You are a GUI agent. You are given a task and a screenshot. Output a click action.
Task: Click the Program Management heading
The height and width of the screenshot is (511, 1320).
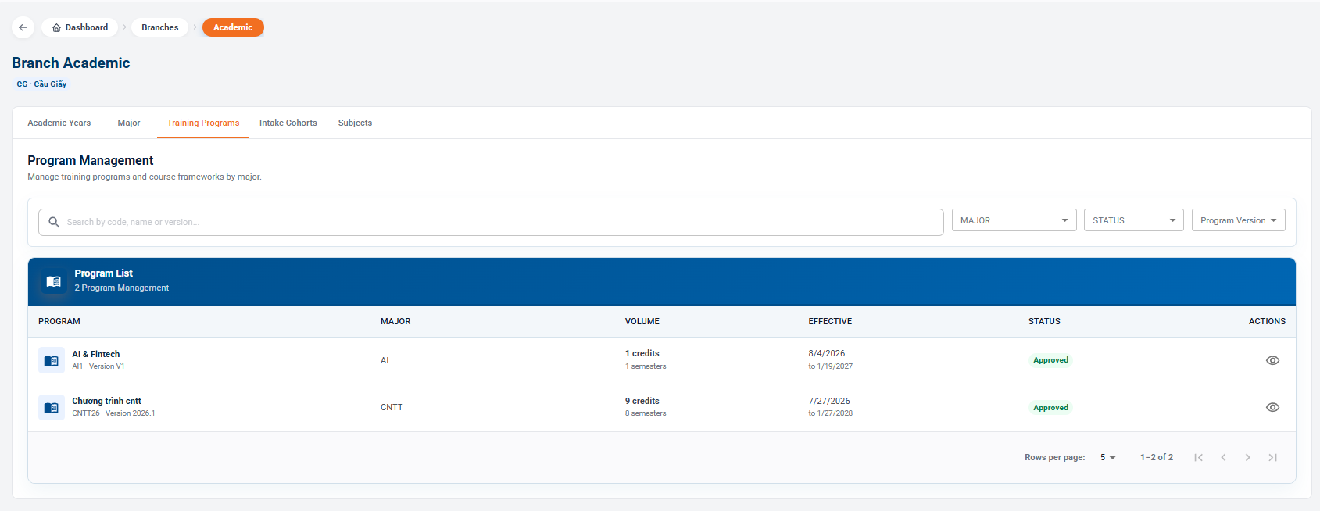coord(91,160)
